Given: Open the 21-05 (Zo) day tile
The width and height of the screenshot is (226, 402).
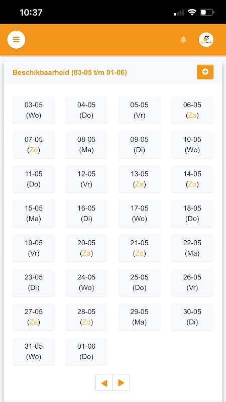Looking at the screenshot, I should 140,248.
